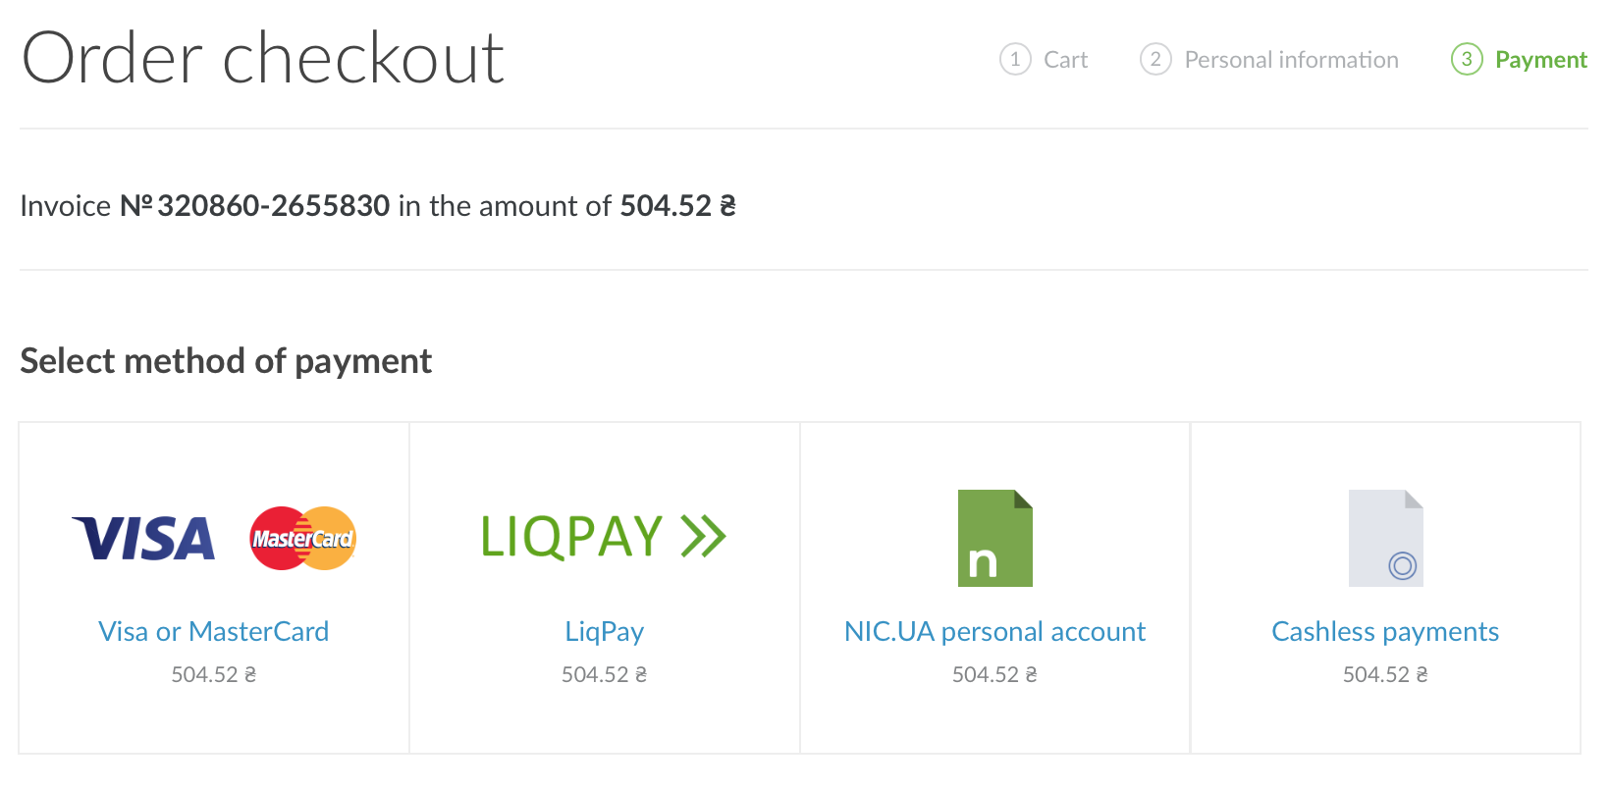The width and height of the screenshot is (1610, 791).
Task: Click the green NIC.UA document icon
Action: tap(994, 538)
